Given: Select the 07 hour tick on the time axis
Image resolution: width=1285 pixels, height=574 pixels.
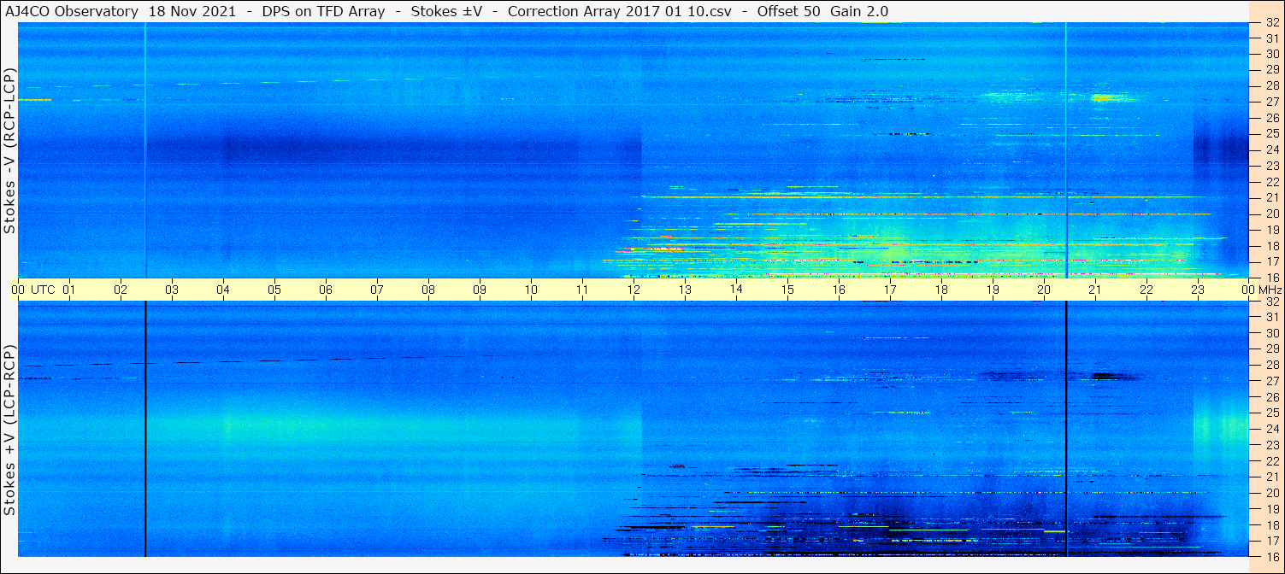Looking at the screenshot, I should (377, 290).
